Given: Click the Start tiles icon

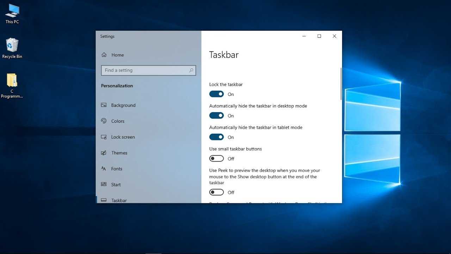Looking at the screenshot, I should [104, 185].
